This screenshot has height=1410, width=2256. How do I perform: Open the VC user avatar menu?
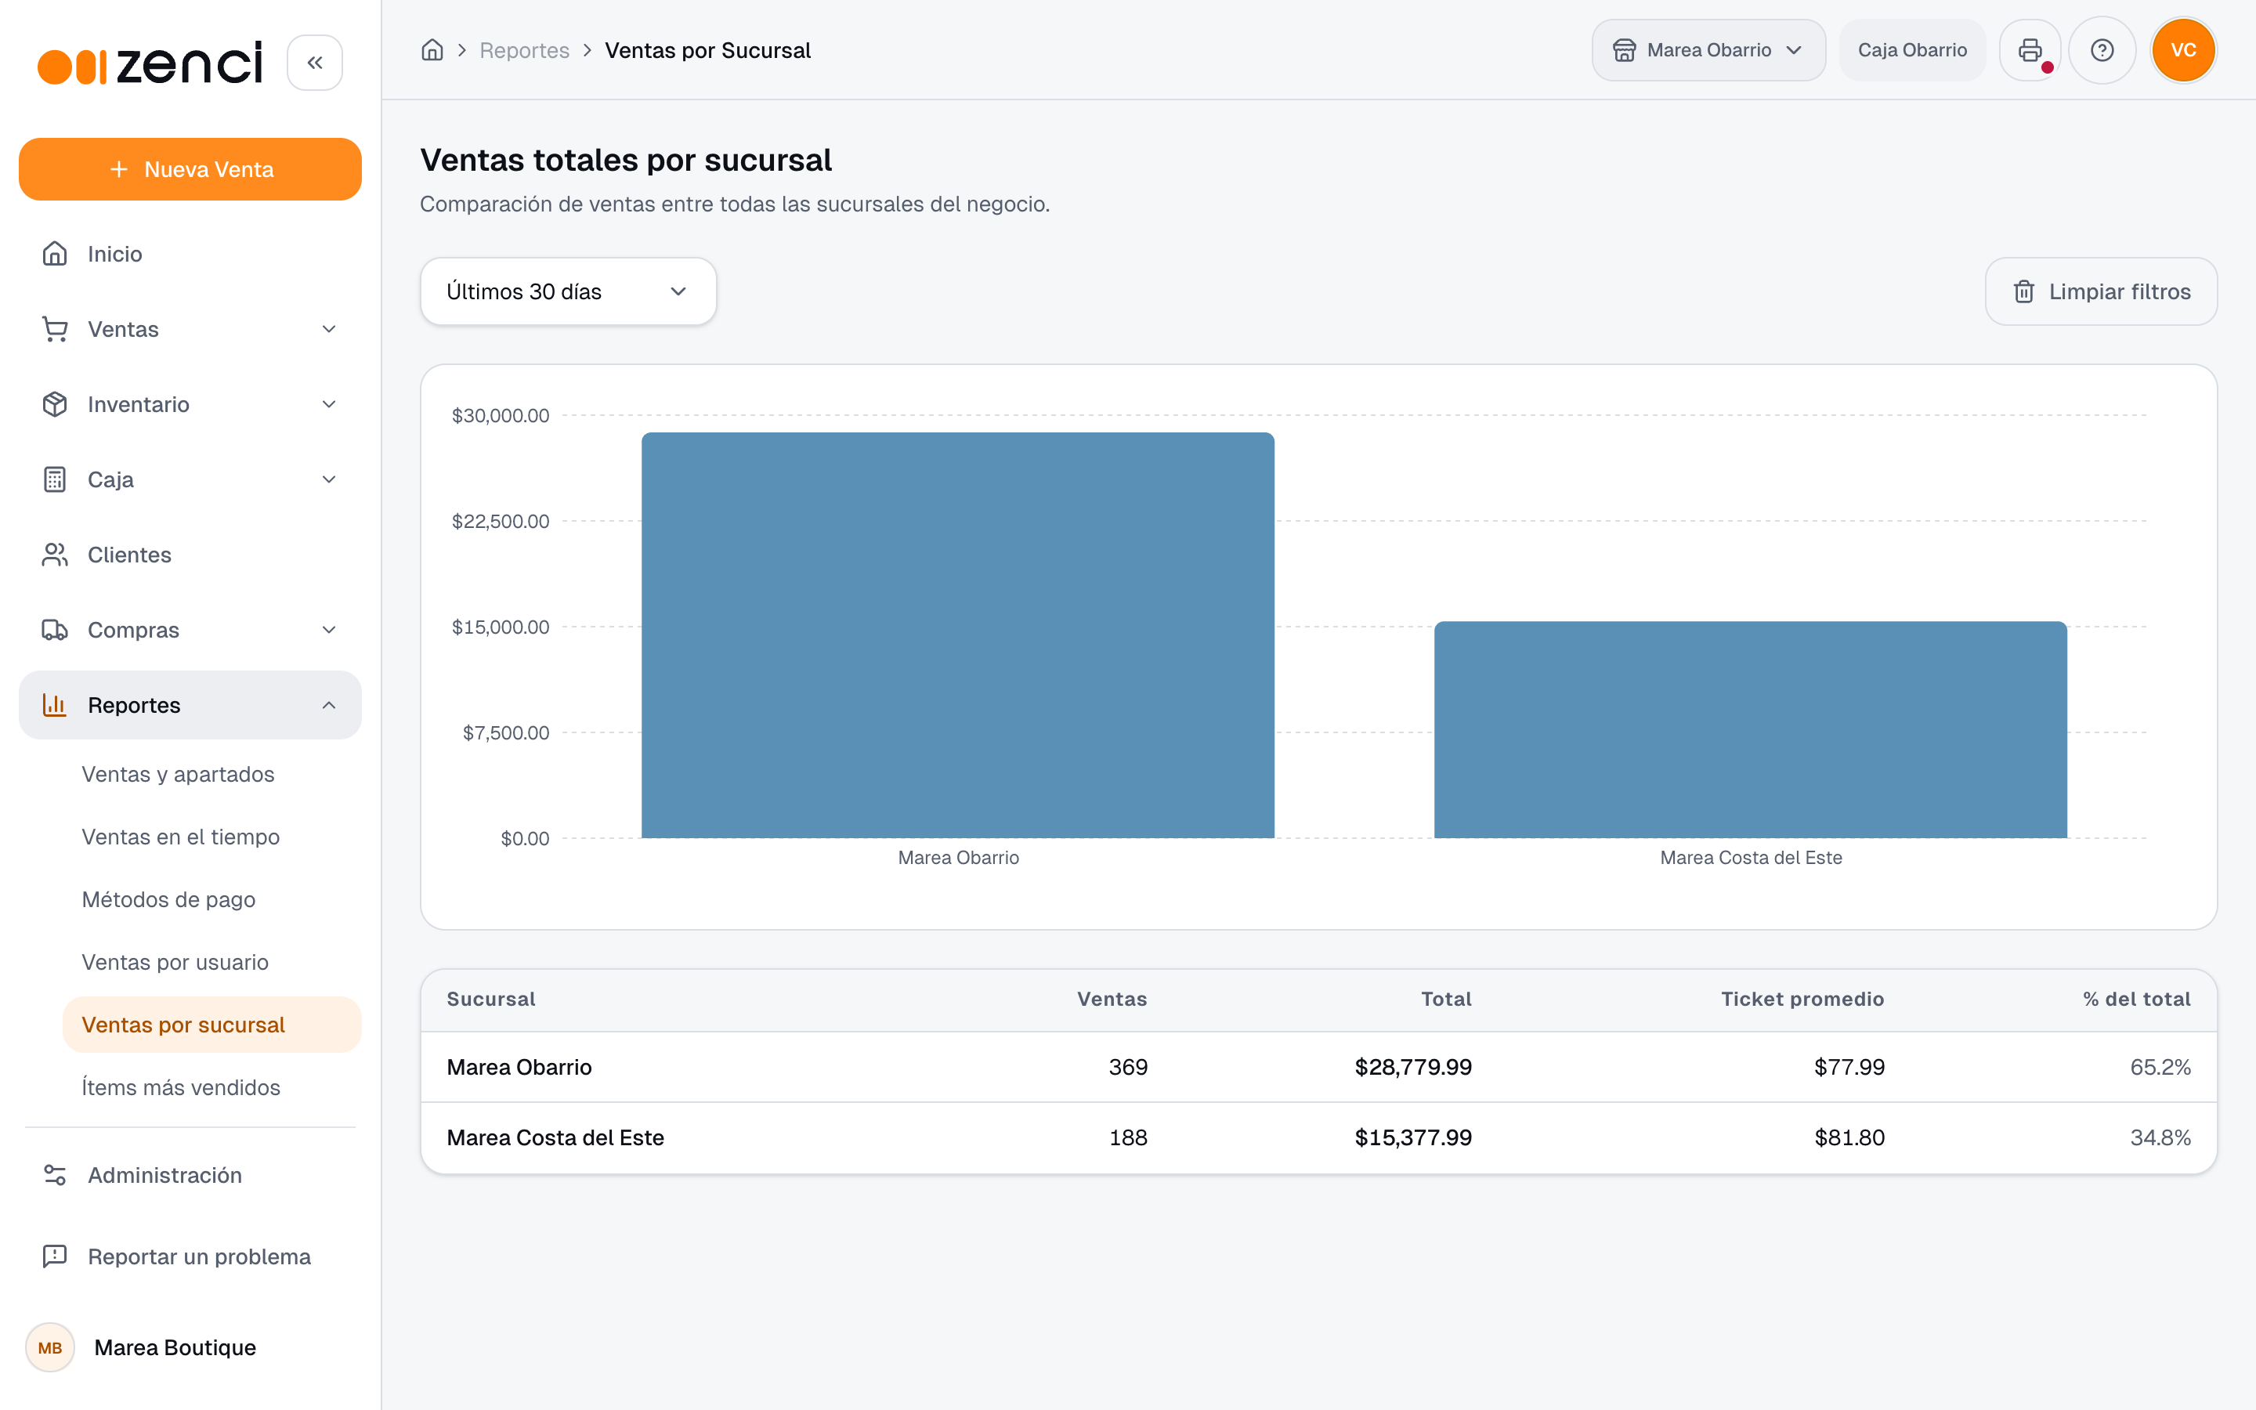pos(2183,50)
